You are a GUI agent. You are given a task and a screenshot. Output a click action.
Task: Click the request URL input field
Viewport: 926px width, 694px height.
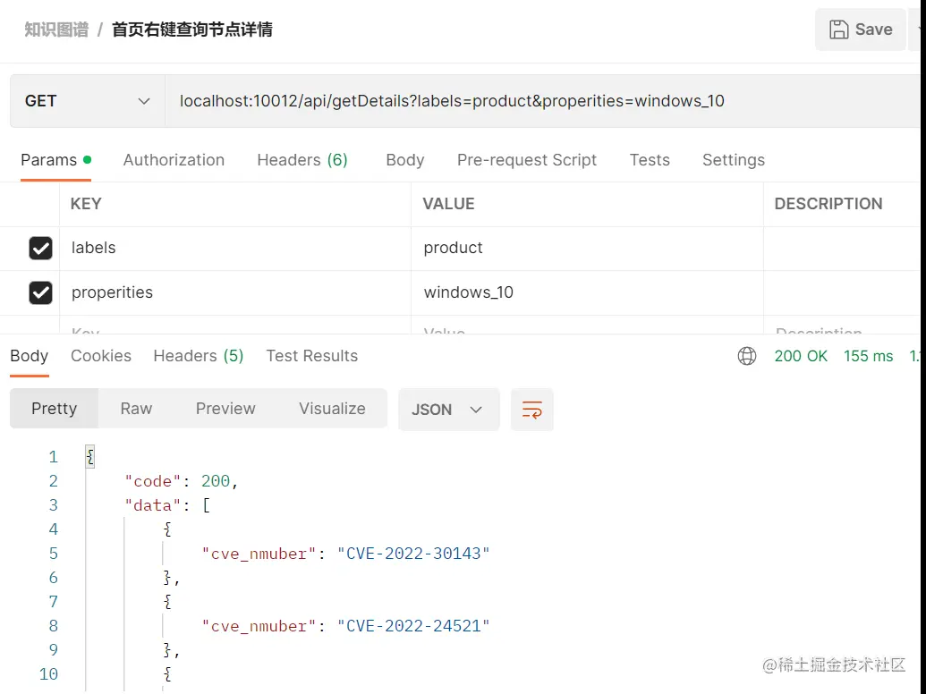click(x=545, y=101)
